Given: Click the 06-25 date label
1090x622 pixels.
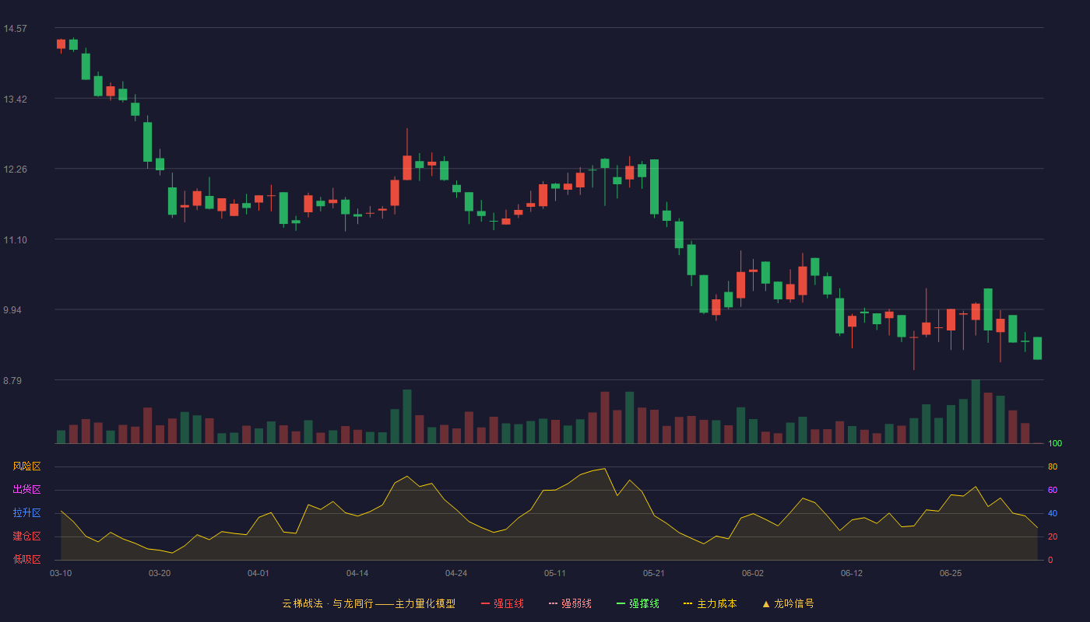Looking at the screenshot, I should pyautogui.click(x=951, y=573).
